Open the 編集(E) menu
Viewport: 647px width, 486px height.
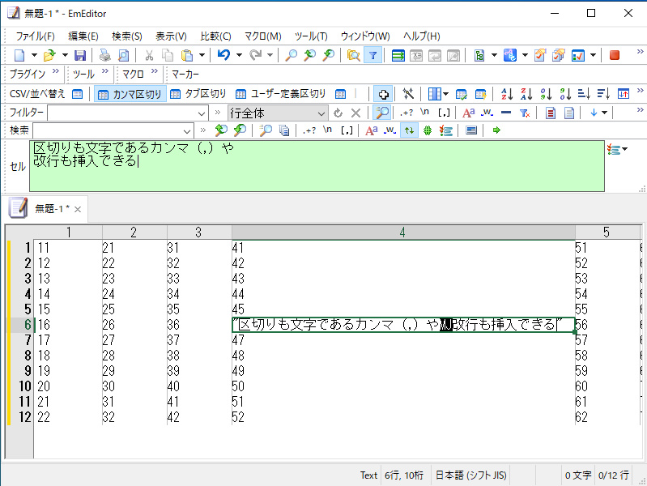tap(83, 36)
